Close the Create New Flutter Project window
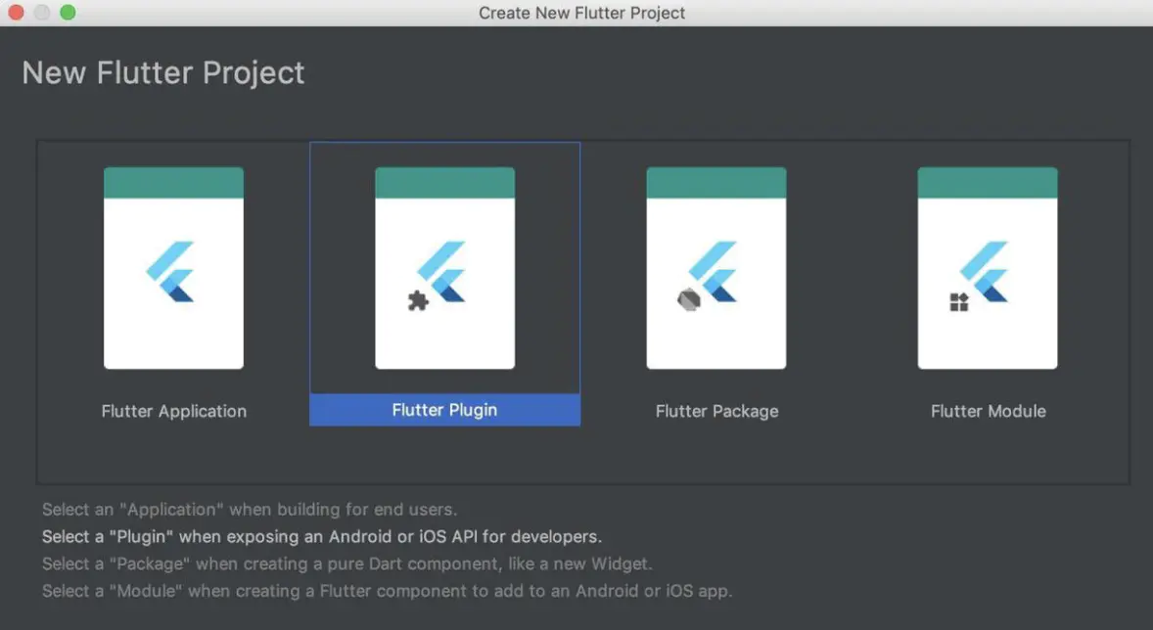 click(x=16, y=13)
